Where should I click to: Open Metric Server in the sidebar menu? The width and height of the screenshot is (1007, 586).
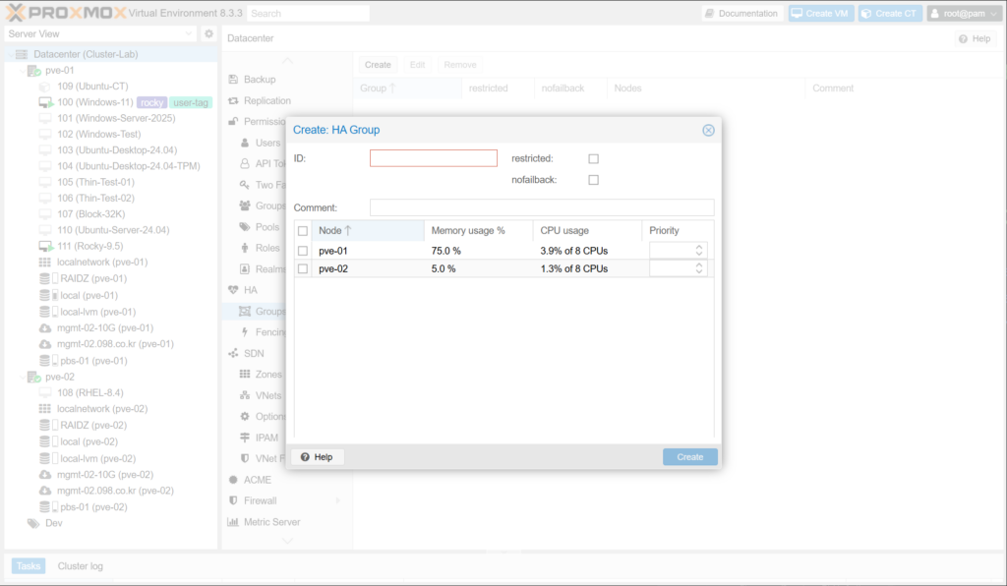pos(271,522)
